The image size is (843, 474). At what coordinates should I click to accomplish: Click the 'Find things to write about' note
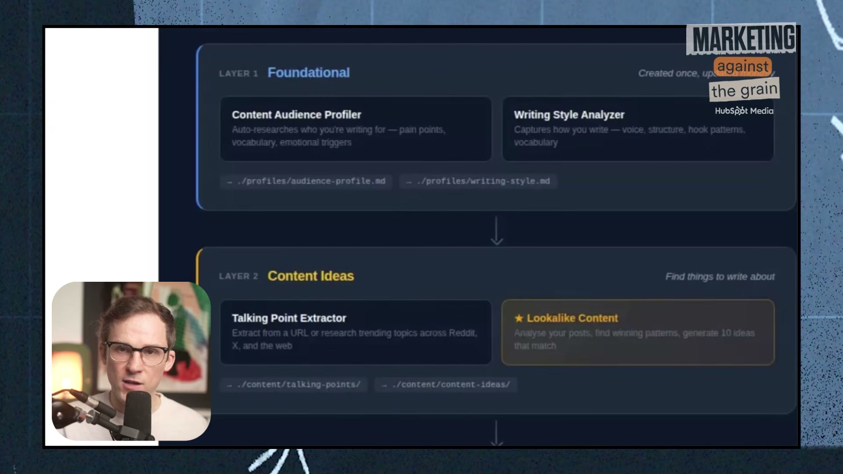pyautogui.click(x=720, y=277)
